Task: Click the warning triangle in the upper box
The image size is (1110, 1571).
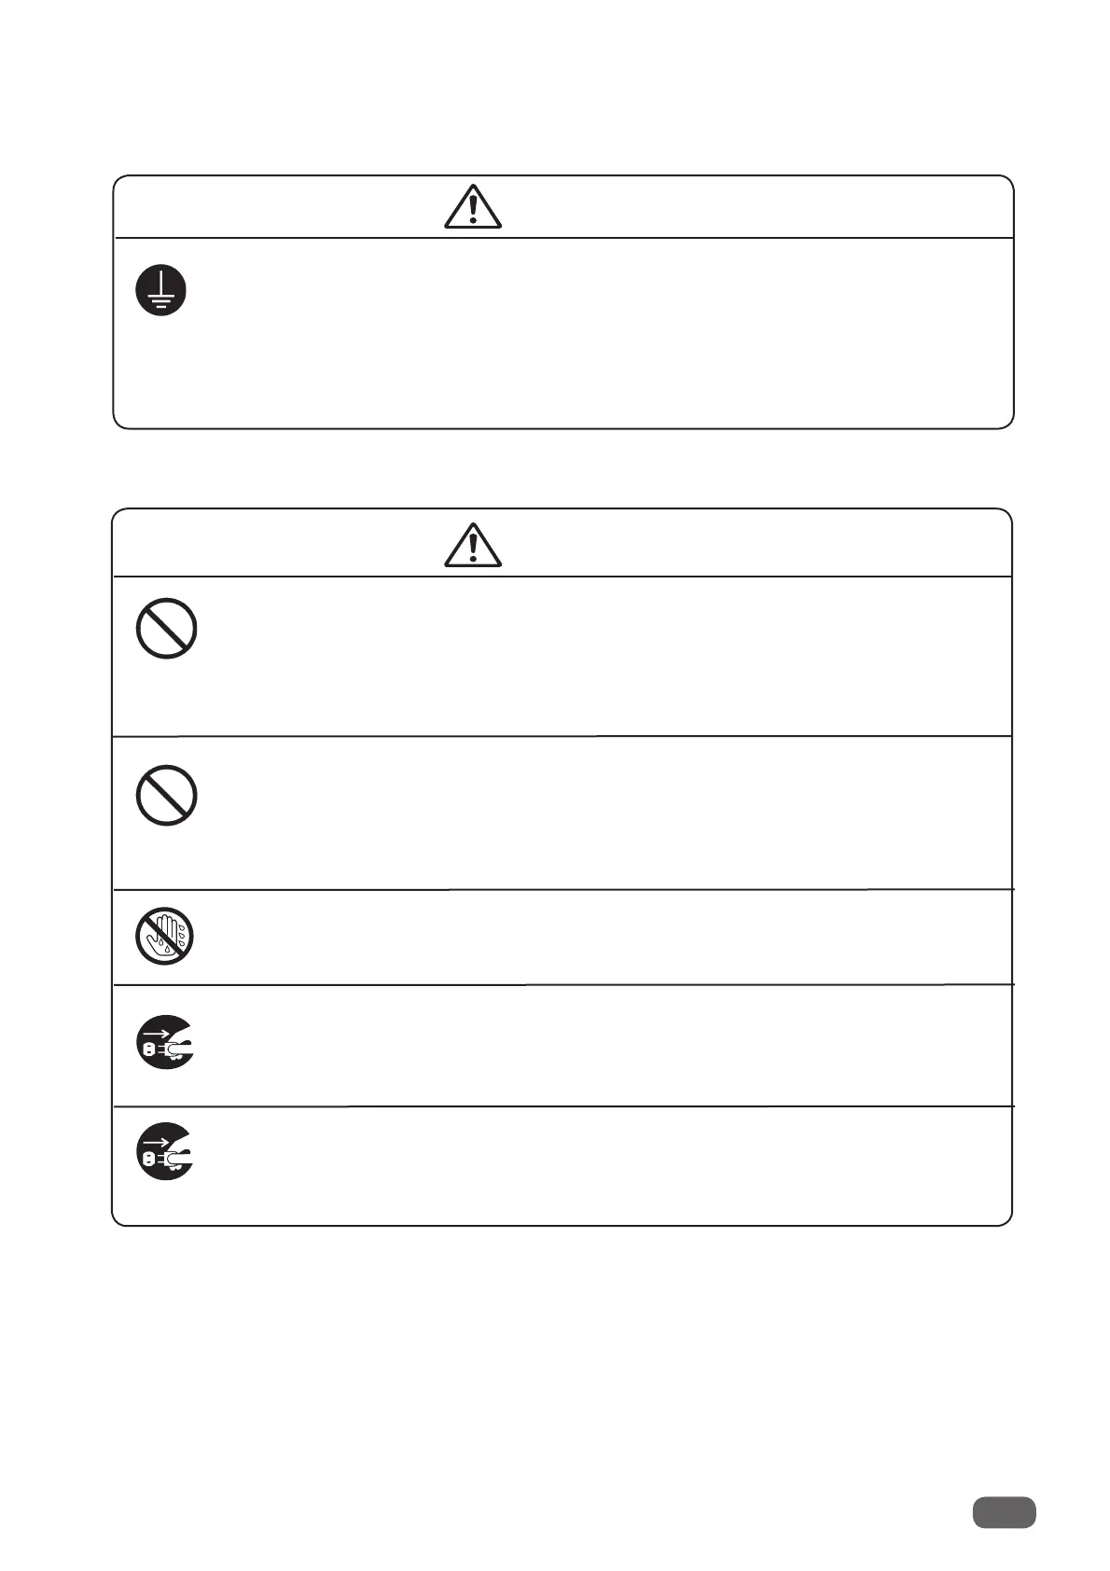Action: click(x=473, y=207)
